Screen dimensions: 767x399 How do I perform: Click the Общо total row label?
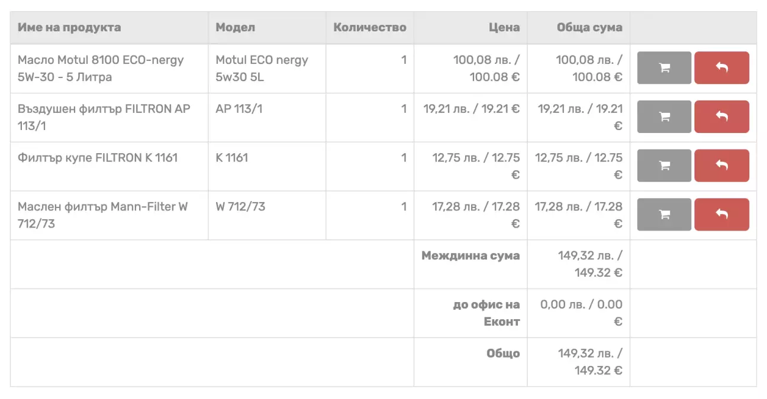[503, 353]
